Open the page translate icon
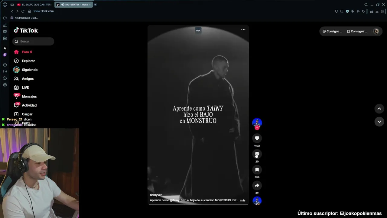The image size is (387, 218). coord(353,11)
